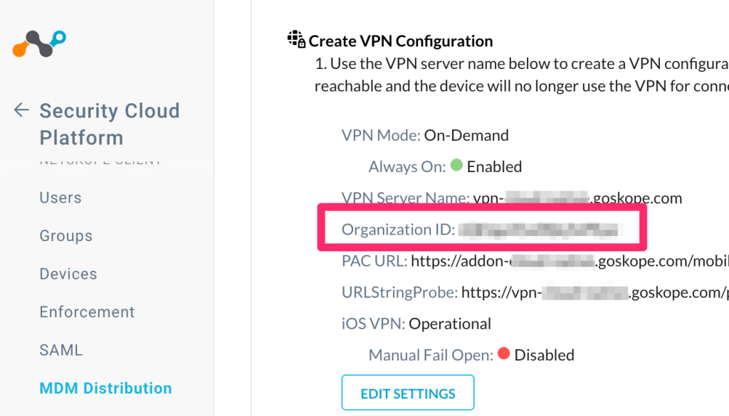This screenshot has height=416, width=729.
Task: Open the Groups section
Action: click(66, 236)
